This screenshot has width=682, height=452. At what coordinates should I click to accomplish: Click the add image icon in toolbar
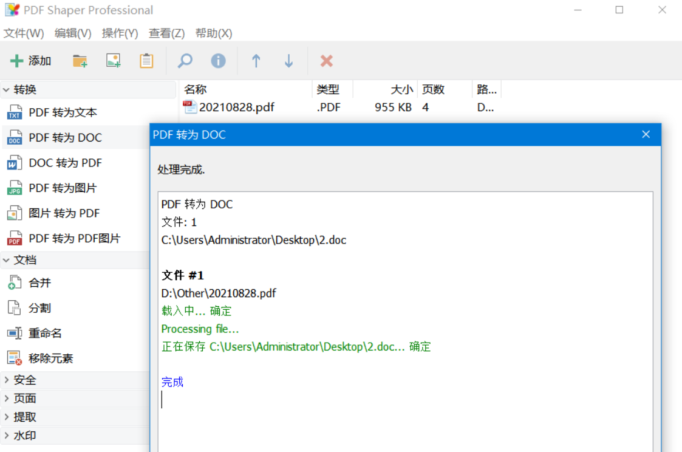[x=114, y=61]
